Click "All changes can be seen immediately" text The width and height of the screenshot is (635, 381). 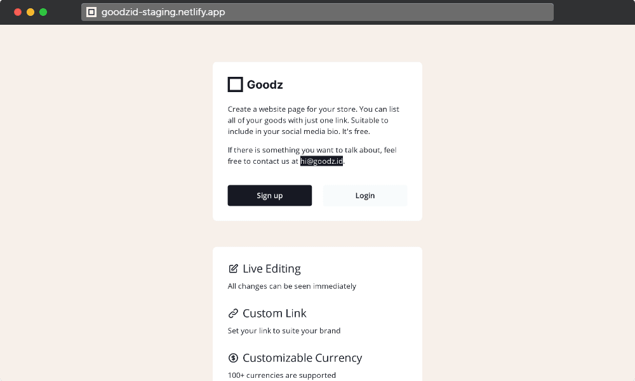click(x=292, y=286)
